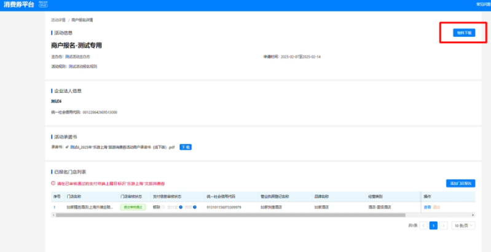
Task: Click the 添加门店报名 button
Action: 460,183
